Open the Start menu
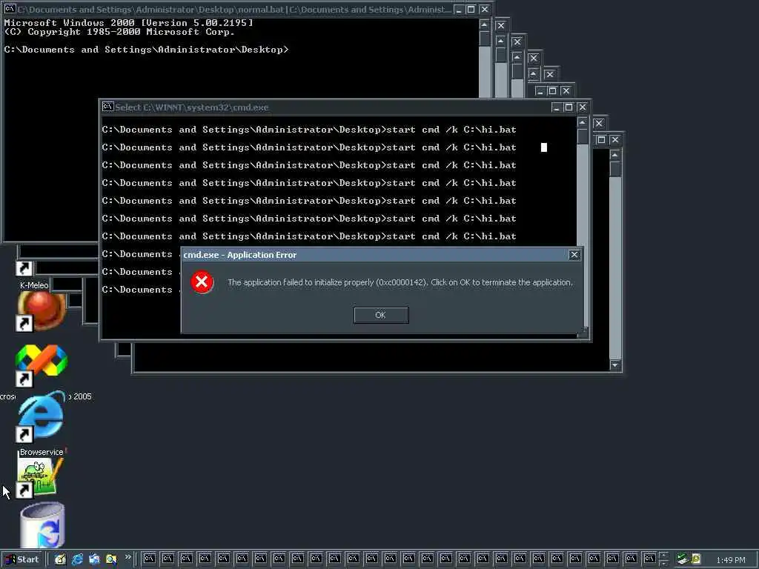The width and height of the screenshot is (759, 569). pos(22,559)
